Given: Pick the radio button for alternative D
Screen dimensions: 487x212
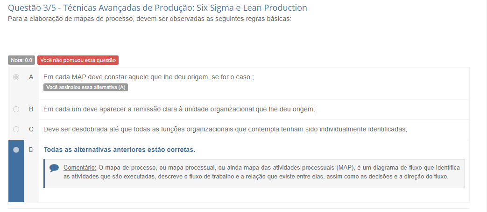Looking at the screenshot, I should click(x=16, y=150).
